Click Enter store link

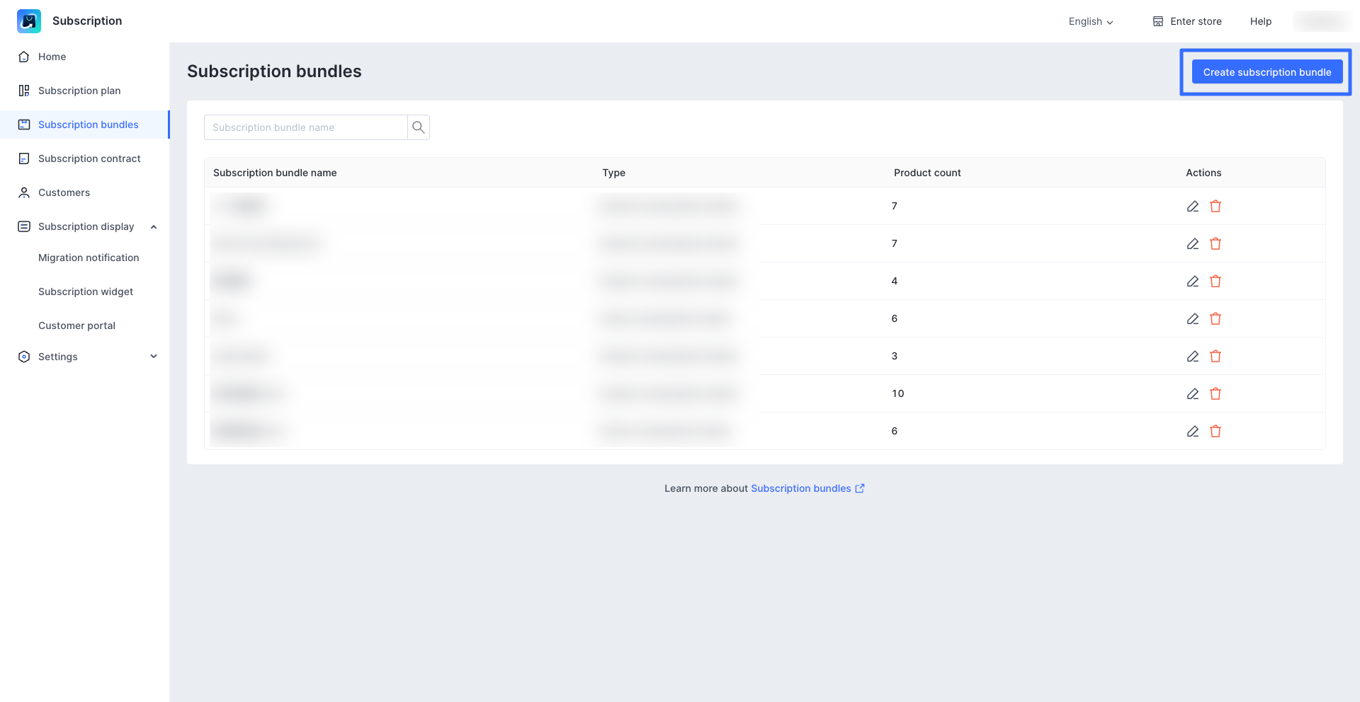tap(1187, 21)
